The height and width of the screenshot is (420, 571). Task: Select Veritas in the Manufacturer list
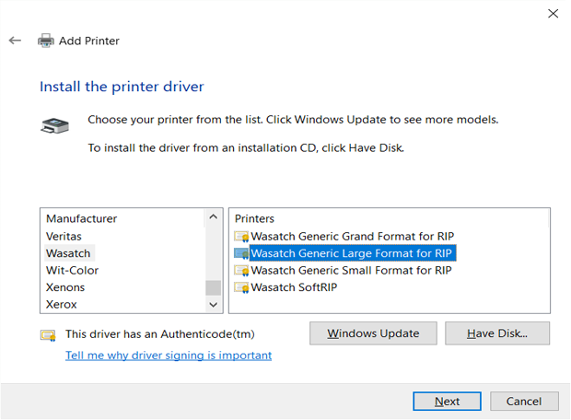tap(64, 237)
